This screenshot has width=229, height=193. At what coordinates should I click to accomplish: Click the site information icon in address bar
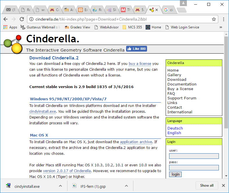(x=31, y=19)
